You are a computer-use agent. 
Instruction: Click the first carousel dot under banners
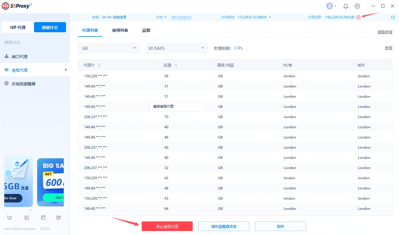point(30,210)
